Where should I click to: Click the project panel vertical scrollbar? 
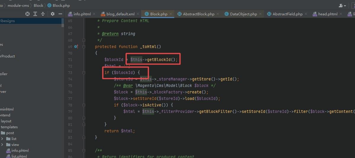(x=62, y=23)
